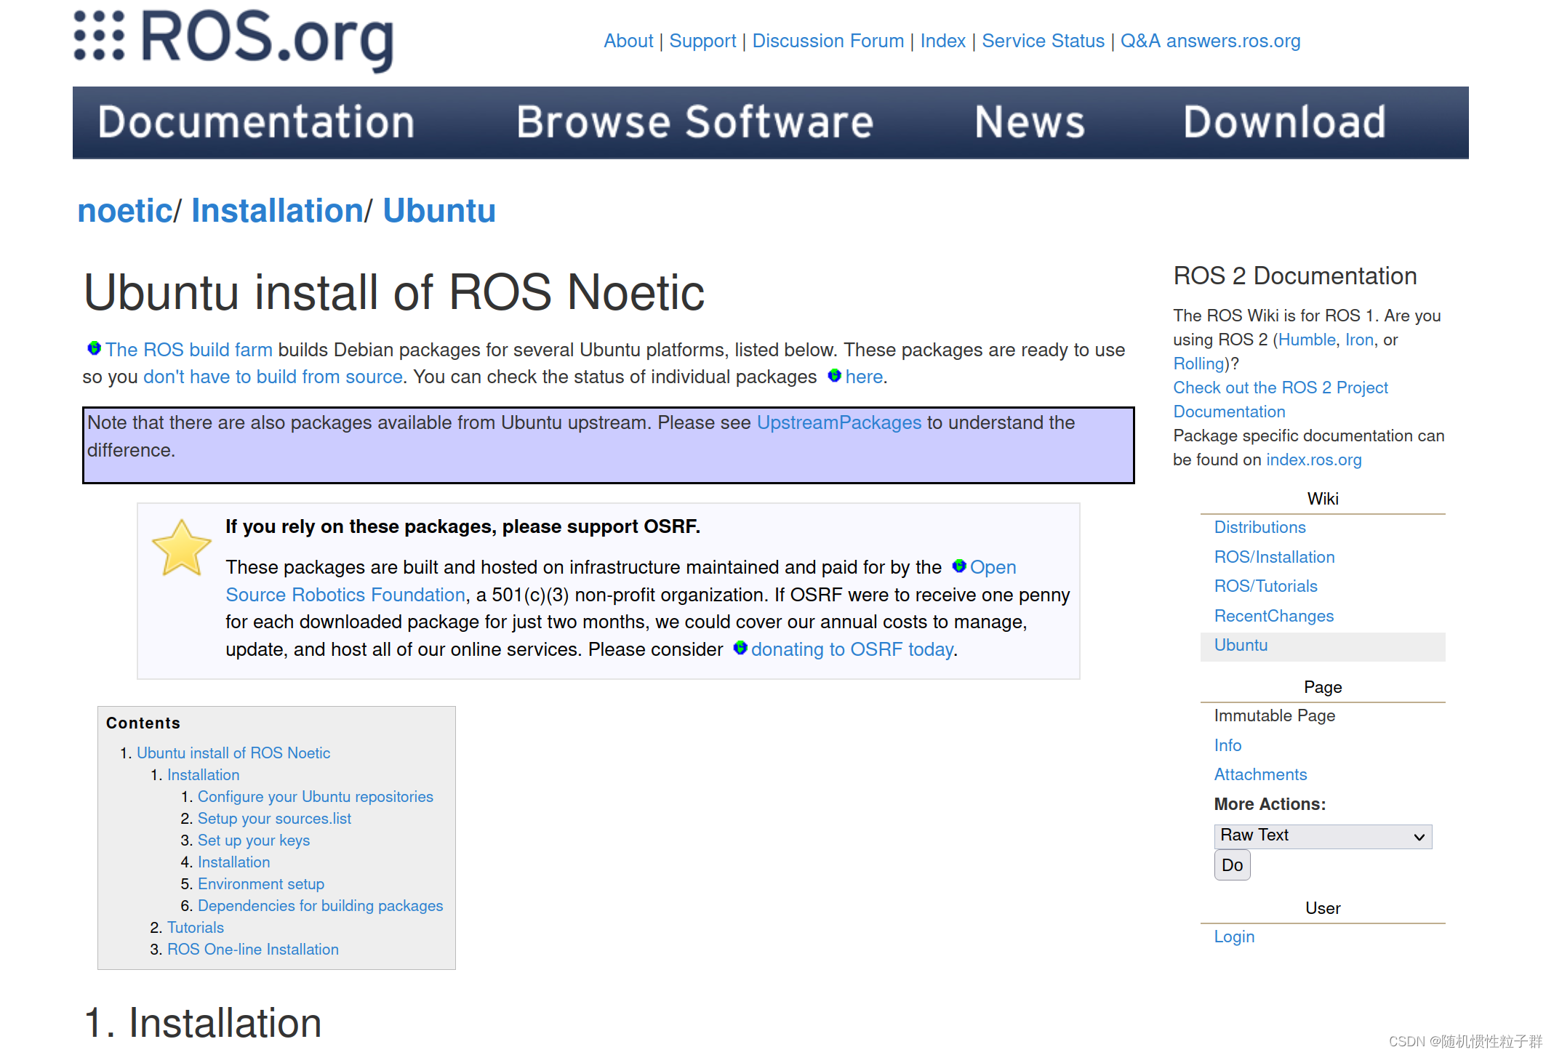Go to the News tab
Screen dimensions: 1554x1055
(x=1029, y=122)
